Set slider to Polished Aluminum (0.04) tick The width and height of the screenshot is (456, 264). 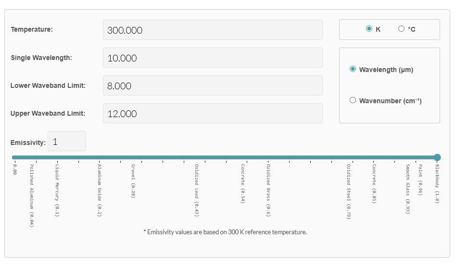[31, 157]
